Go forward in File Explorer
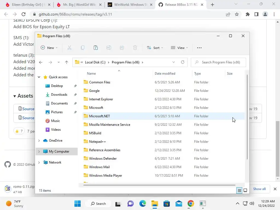 [50, 62]
